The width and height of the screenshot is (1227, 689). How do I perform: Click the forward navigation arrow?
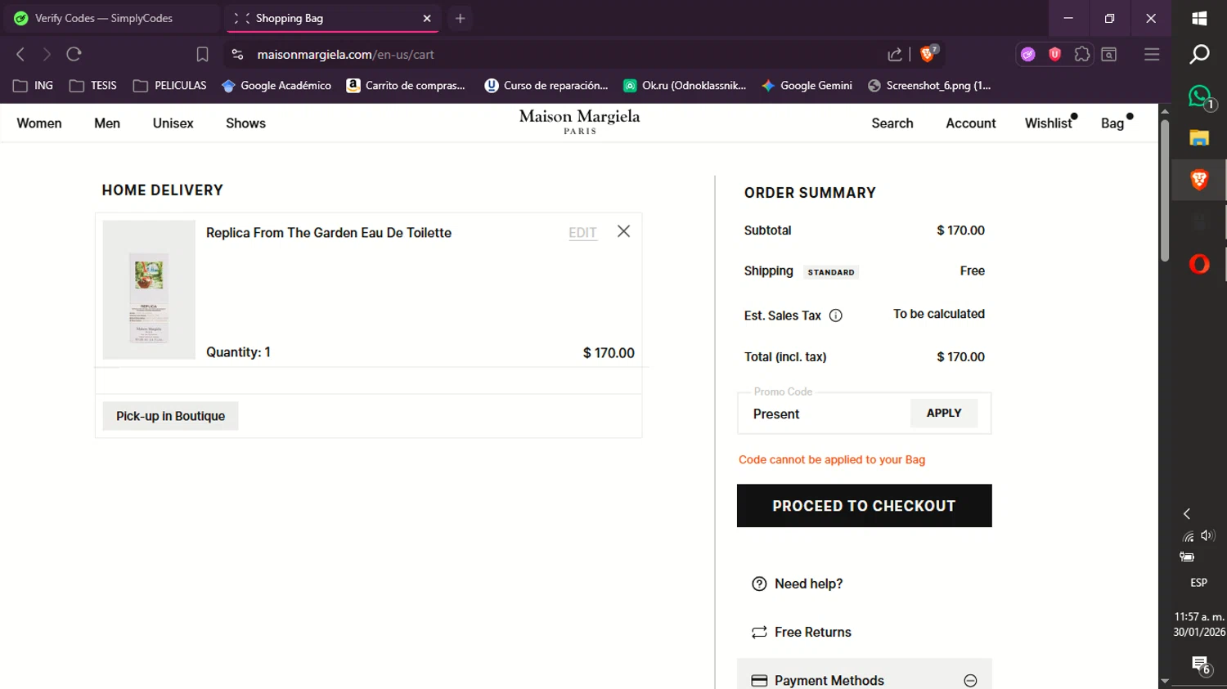47,54
